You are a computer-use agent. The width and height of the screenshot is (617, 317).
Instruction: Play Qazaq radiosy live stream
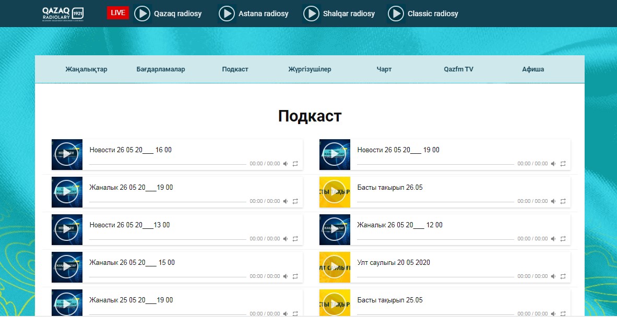coord(143,14)
